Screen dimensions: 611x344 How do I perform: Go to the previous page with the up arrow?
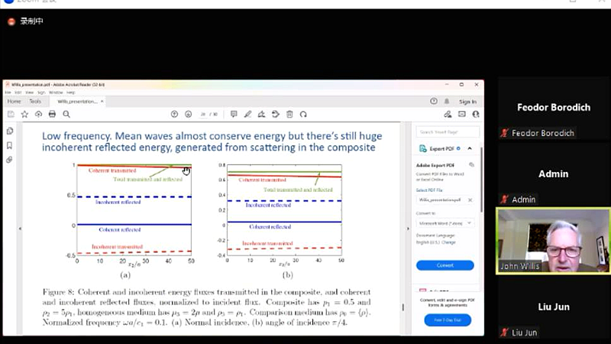[174, 114]
